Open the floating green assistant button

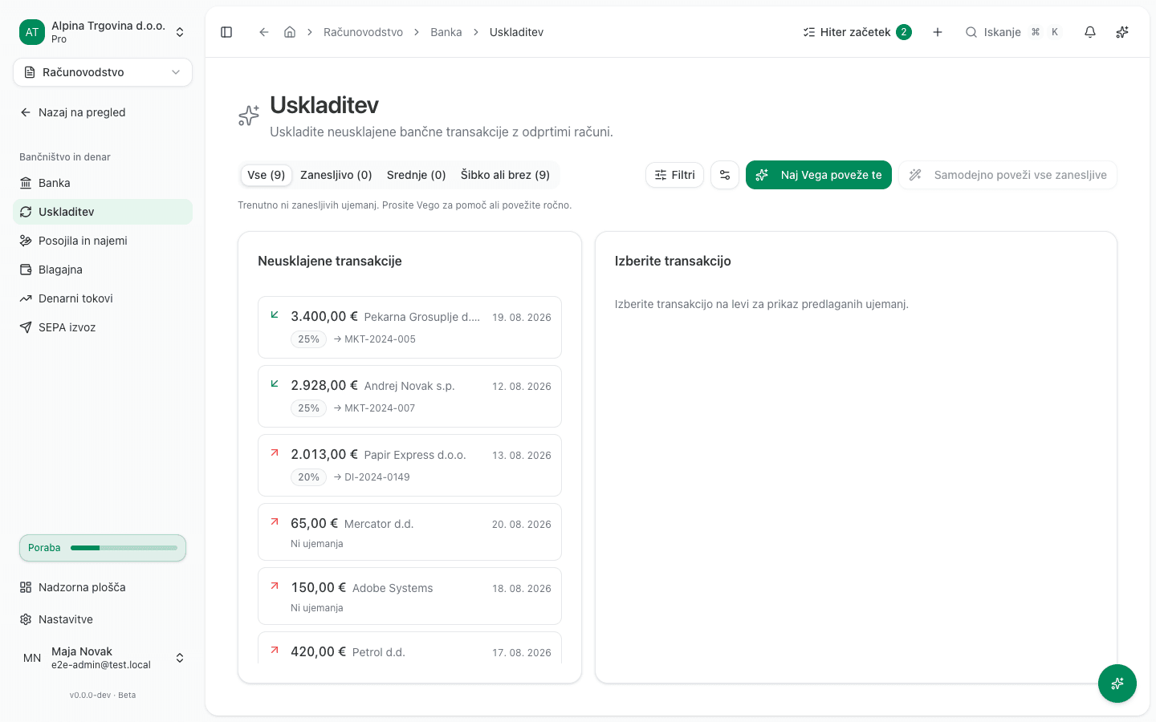click(1117, 683)
